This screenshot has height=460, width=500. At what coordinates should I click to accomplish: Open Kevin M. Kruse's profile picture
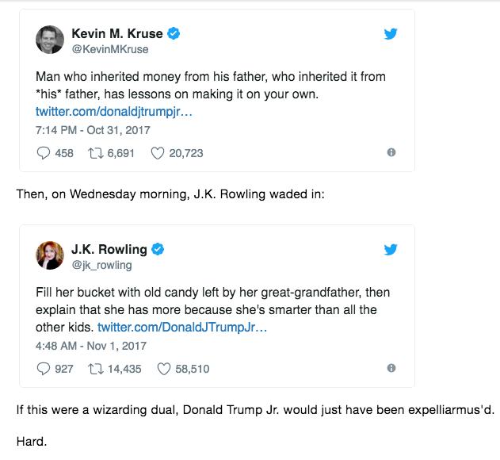point(50,40)
